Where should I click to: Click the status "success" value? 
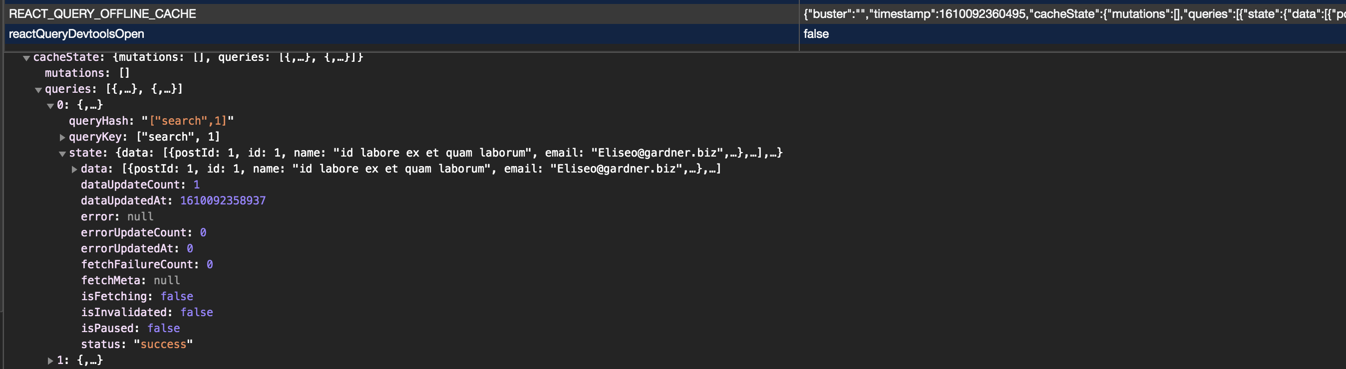[x=164, y=344]
